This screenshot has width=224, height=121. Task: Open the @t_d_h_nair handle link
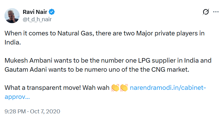[x=37, y=19]
